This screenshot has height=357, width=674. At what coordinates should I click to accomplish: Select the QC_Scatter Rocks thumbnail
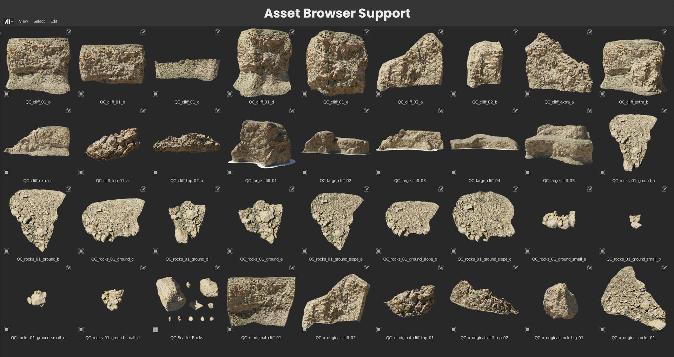click(x=187, y=299)
